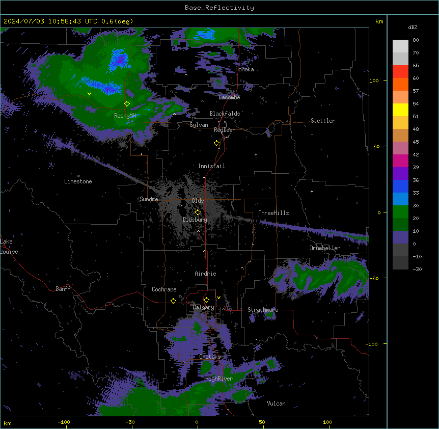Viewport: 439px width, 429px height.
Task: Pick the slate purple 0-10 dBZ legend swatch
Action: (400, 237)
